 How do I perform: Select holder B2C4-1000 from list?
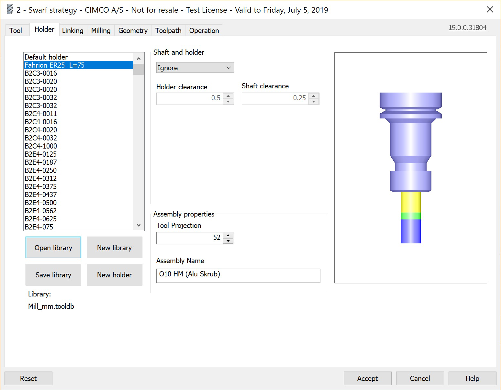pos(41,146)
